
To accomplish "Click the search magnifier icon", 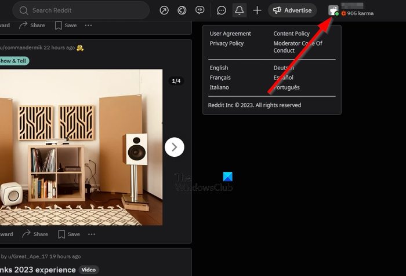I will 24,10.
